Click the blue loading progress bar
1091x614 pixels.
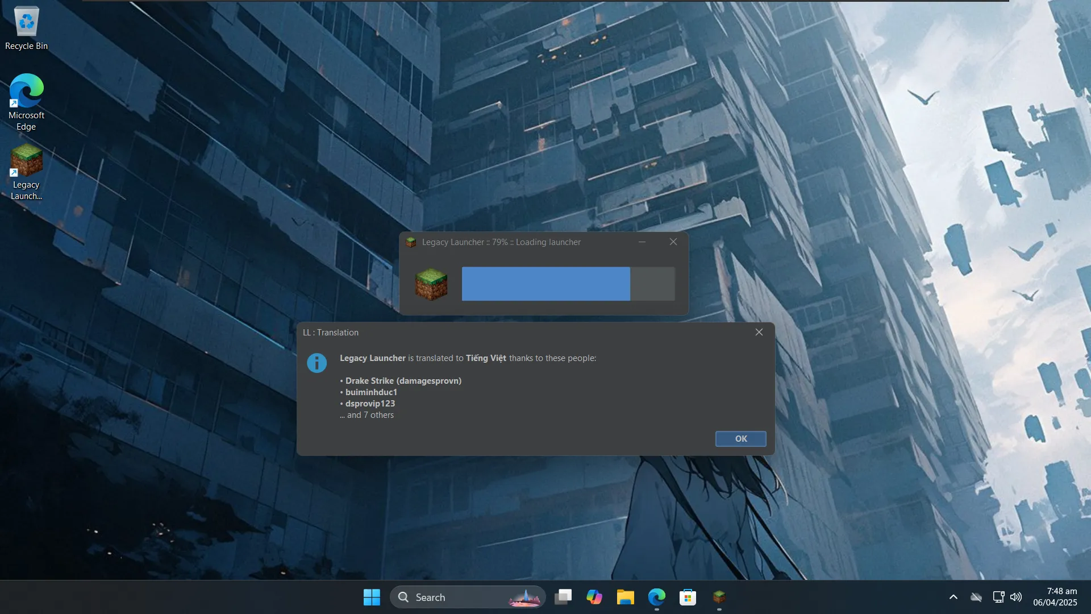(545, 284)
